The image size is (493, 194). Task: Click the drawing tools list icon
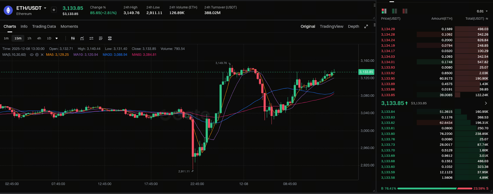(x=101, y=38)
